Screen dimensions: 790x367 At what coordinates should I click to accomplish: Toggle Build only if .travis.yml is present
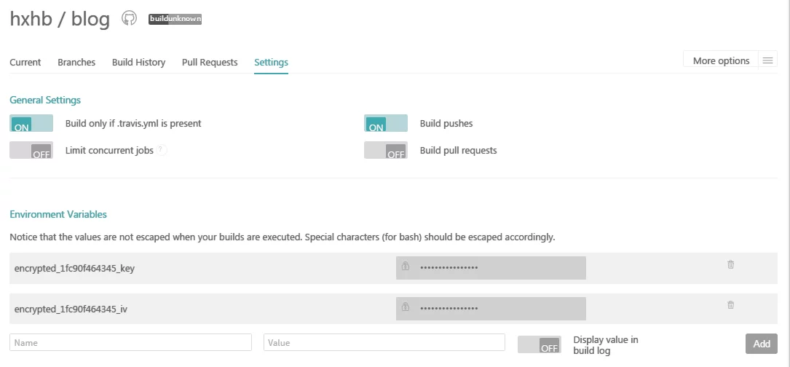click(31, 124)
